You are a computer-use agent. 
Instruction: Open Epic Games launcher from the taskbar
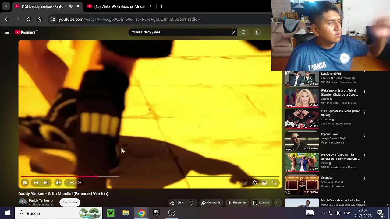pyautogui.click(x=156, y=213)
